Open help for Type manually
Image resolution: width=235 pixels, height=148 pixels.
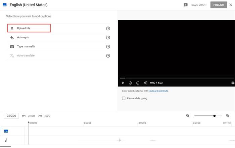pos(108,46)
